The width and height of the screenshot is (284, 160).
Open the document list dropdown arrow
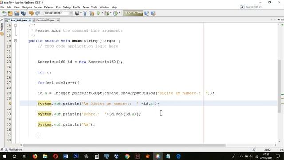(278, 20)
